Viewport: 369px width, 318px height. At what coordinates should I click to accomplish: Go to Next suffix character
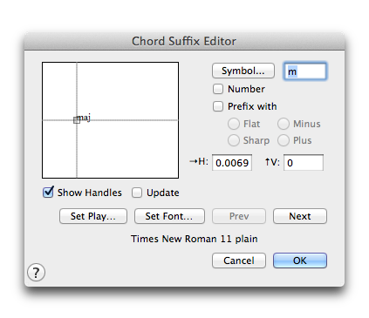300,216
